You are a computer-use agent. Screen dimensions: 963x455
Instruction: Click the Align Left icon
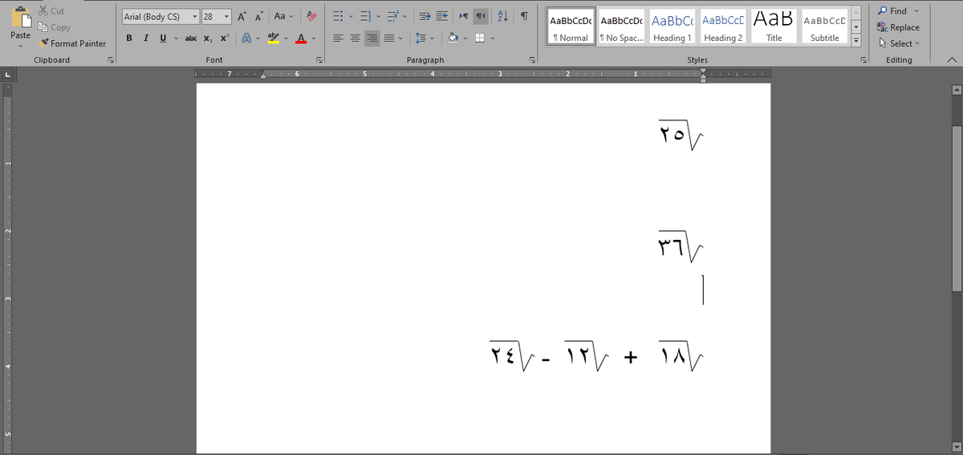[339, 39]
